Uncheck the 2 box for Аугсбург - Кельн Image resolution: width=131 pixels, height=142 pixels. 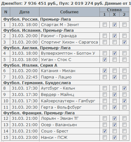click(x=124, y=88)
